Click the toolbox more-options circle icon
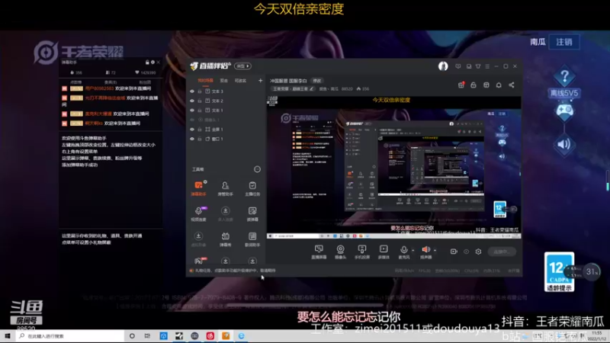 coord(257,169)
